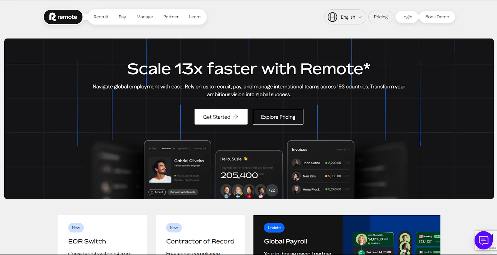Open the Contractor of Record card
497x255 pixels.
(x=200, y=235)
